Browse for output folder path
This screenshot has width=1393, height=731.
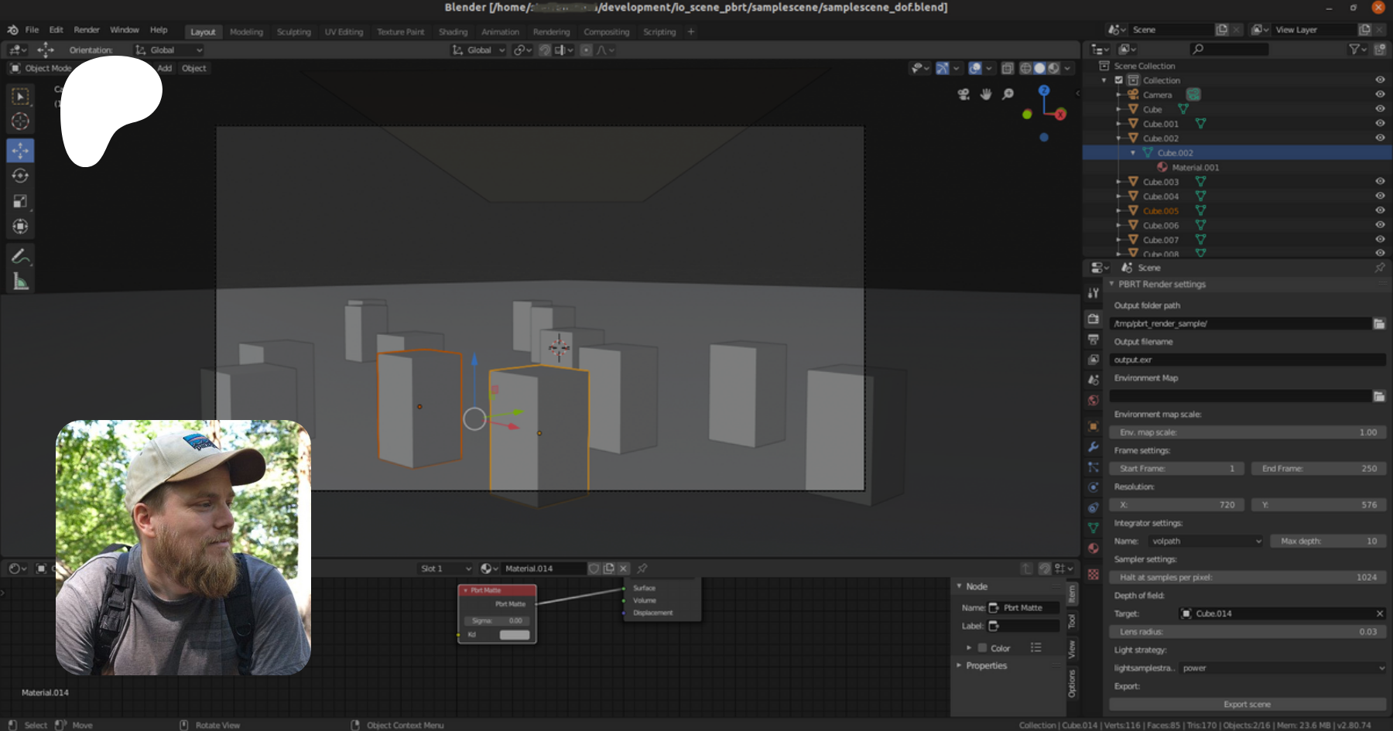pos(1379,323)
